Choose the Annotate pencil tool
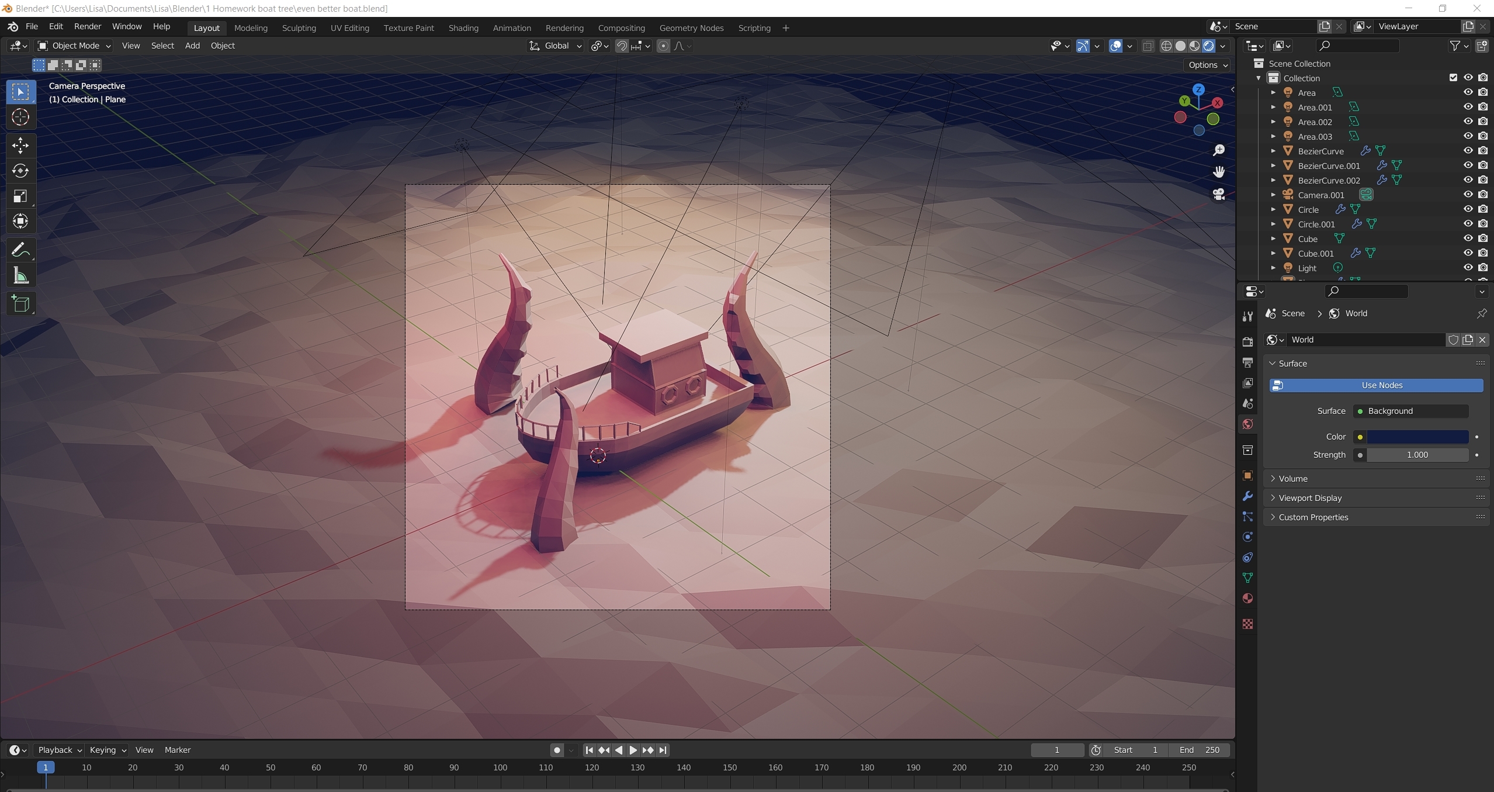The height and width of the screenshot is (792, 1494). 20,250
